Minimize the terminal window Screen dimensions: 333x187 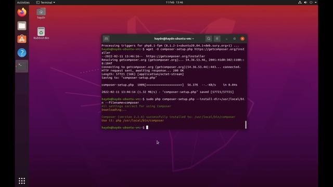point(227,38)
